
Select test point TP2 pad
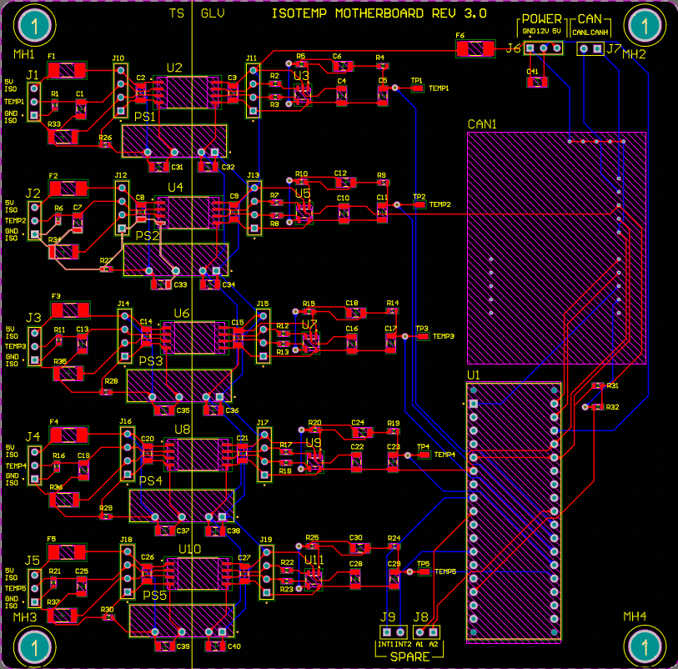click(x=419, y=204)
